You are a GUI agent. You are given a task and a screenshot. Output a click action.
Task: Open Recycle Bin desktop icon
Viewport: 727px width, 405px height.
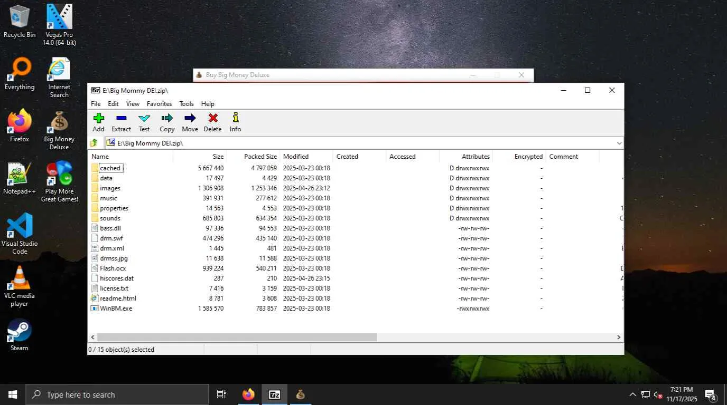(x=20, y=22)
